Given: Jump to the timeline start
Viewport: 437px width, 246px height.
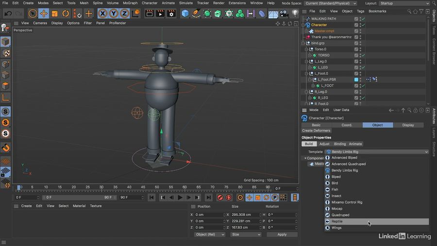Looking at the screenshot, I should (x=152, y=197).
